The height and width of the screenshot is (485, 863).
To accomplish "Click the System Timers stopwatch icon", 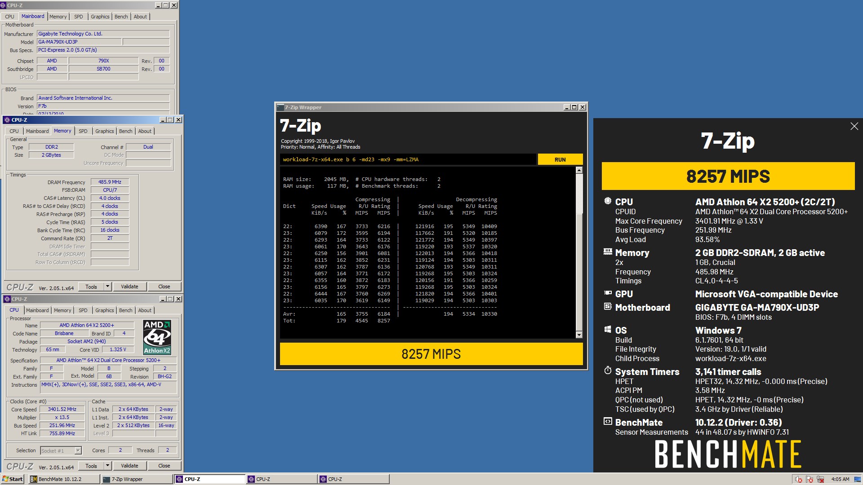I will pos(608,370).
